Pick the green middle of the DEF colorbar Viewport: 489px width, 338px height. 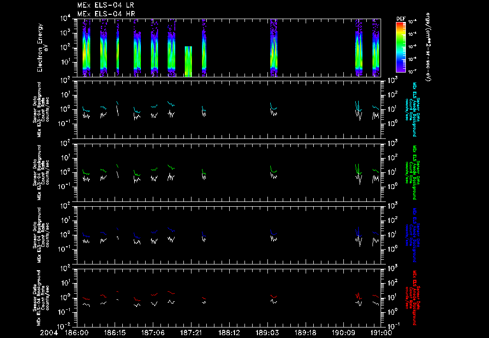[401, 45]
